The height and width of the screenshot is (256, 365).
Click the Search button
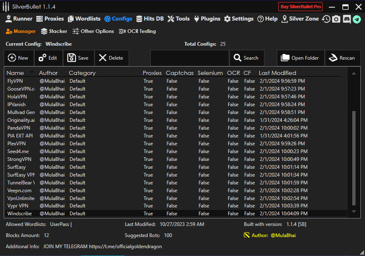(x=247, y=58)
